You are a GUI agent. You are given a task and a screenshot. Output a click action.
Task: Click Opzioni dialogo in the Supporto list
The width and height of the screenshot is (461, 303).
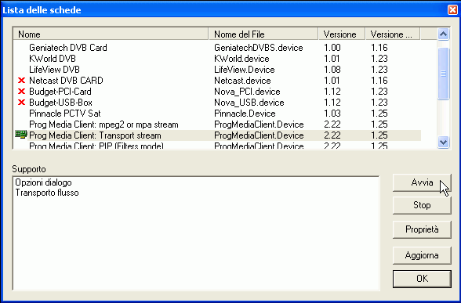point(44,182)
